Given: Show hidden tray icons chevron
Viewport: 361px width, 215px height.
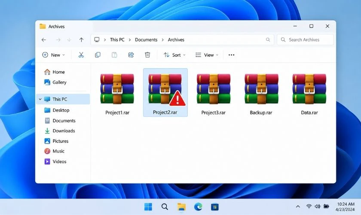Looking at the screenshot, I should (298, 206).
